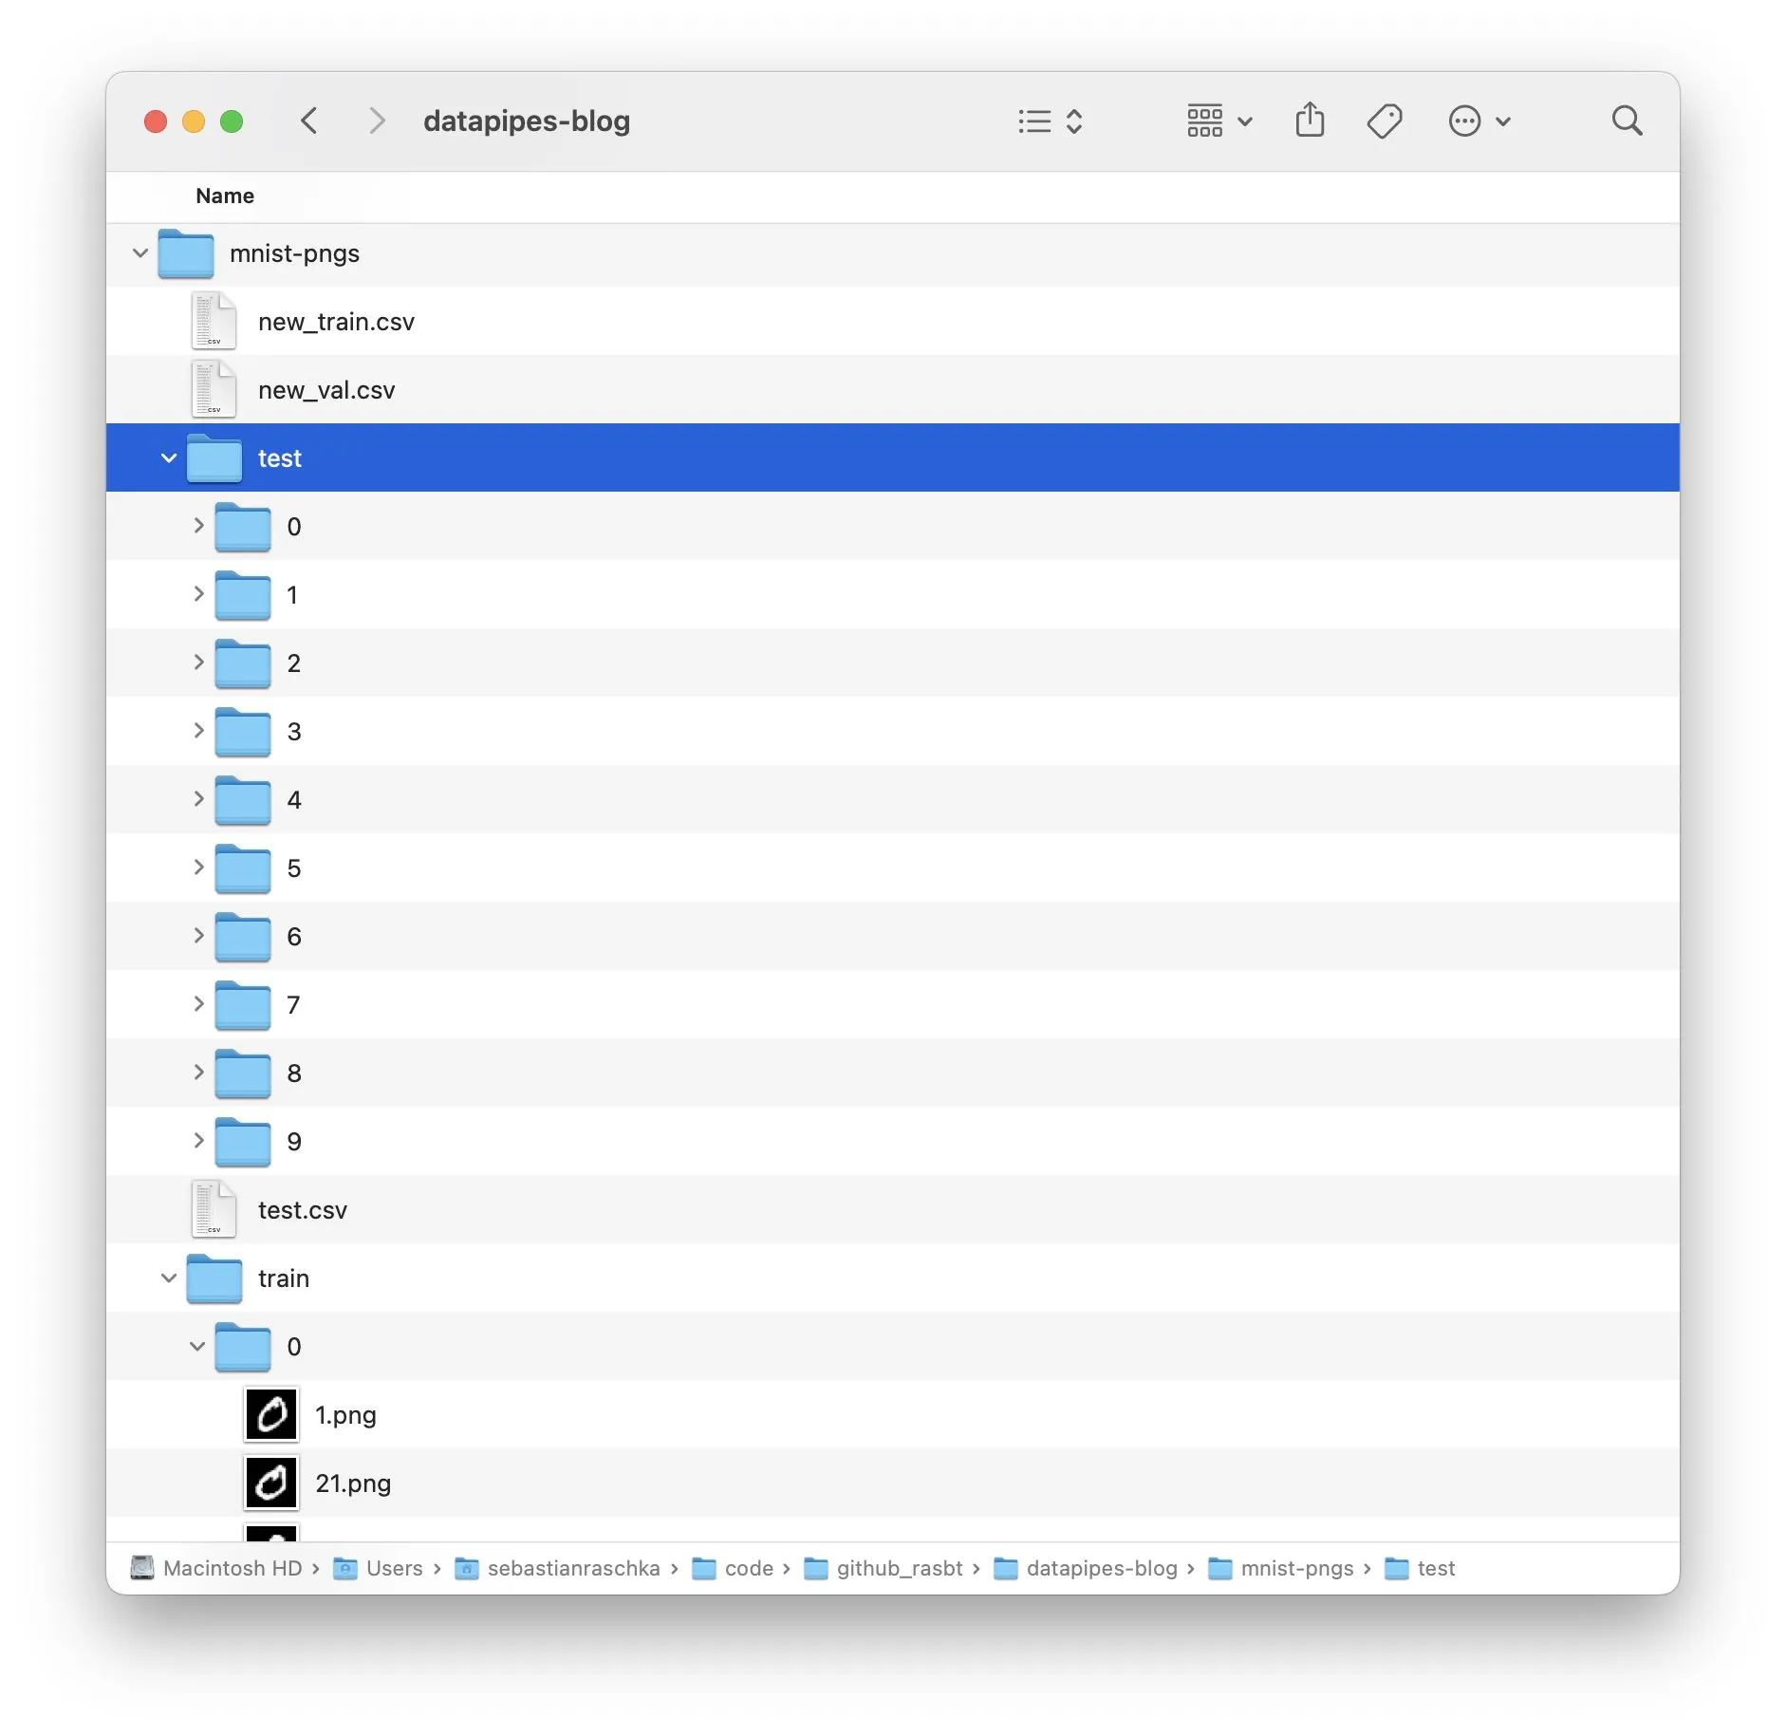1786x1735 pixels.
Task: Select the 1.png thumbnail
Action: pos(271,1415)
